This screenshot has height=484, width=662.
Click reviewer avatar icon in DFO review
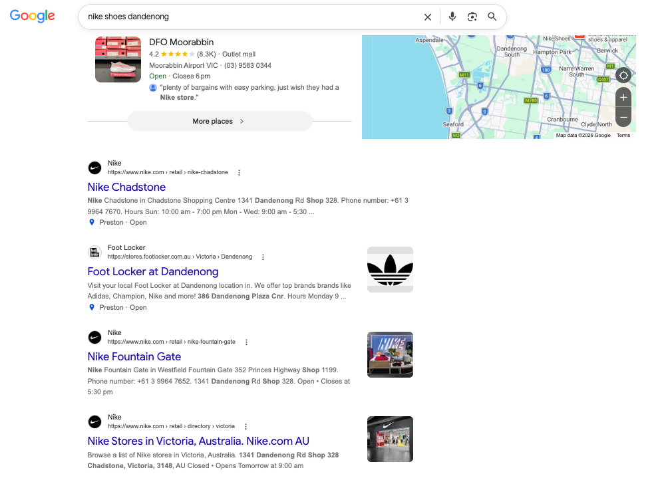point(153,88)
